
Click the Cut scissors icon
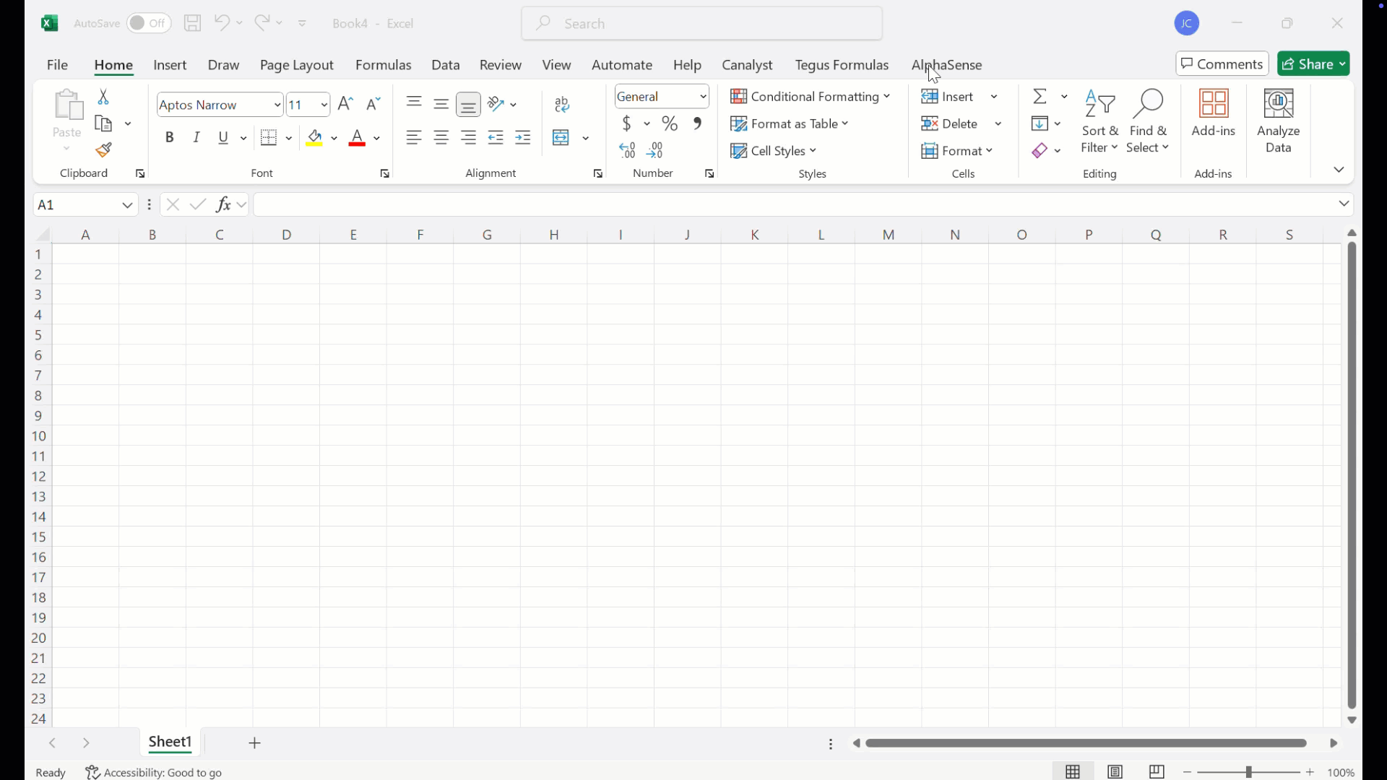click(x=103, y=96)
